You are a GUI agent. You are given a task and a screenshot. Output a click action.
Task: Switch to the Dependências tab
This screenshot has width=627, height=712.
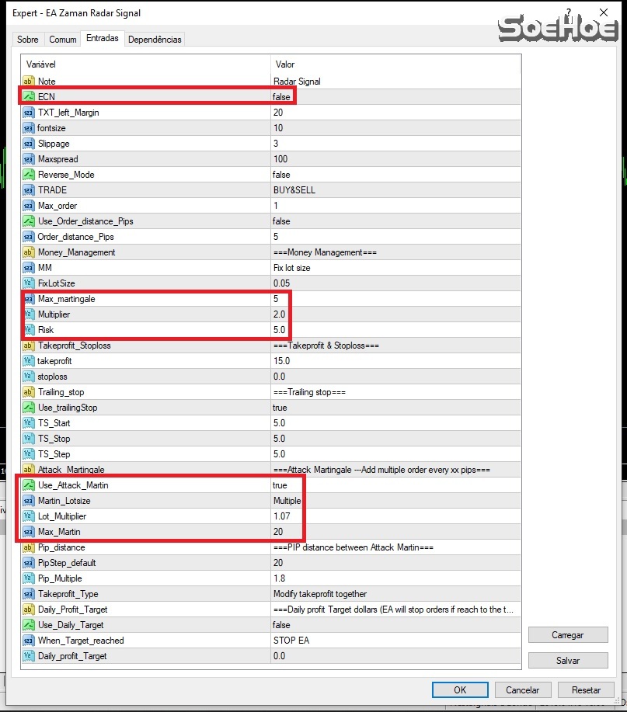click(x=155, y=40)
